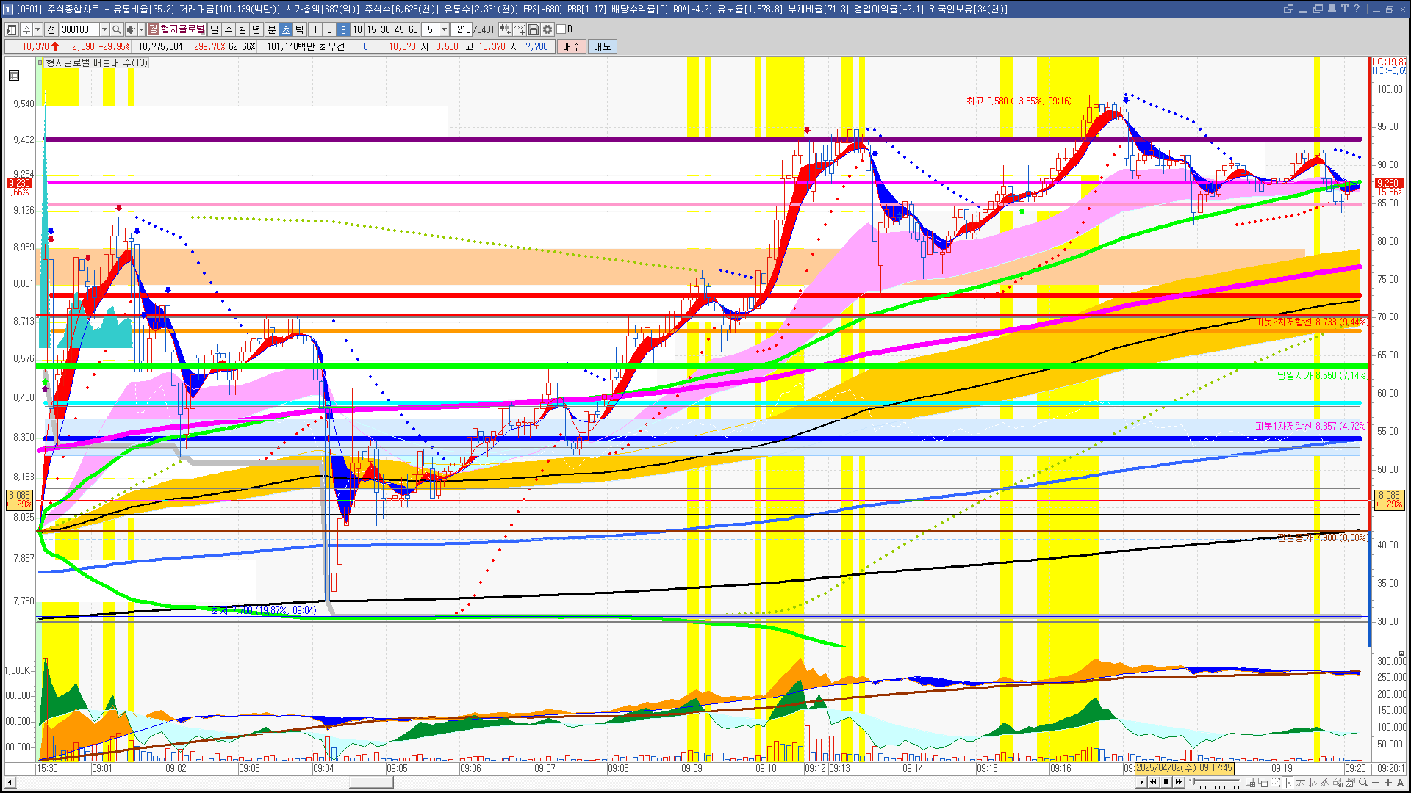This screenshot has height=793, width=1411.
Task: Select the 5 interval toggle button
Action: (343, 29)
